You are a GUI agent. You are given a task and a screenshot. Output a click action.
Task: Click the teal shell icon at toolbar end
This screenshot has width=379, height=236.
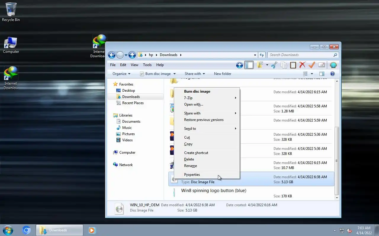pyautogui.click(x=333, y=65)
